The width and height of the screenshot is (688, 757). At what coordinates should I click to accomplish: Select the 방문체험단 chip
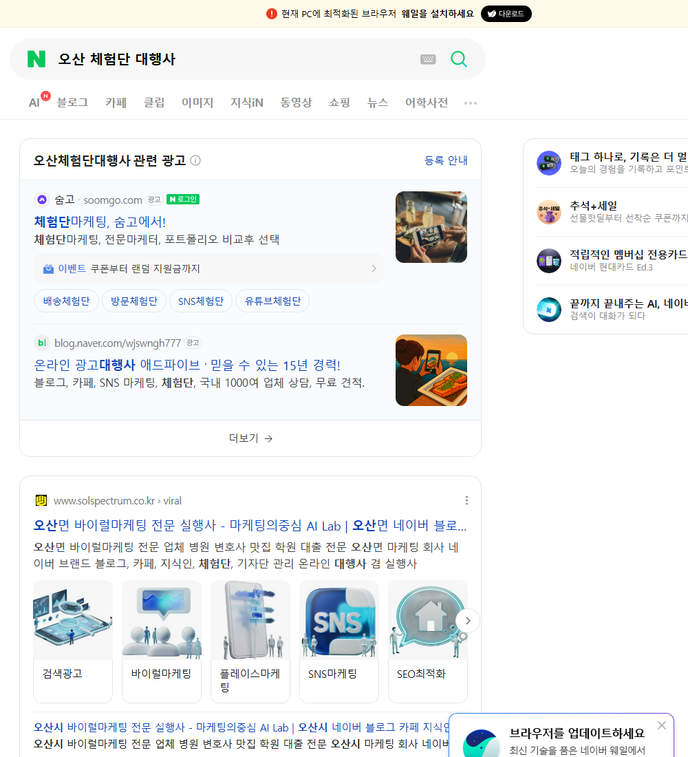pyautogui.click(x=133, y=301)
